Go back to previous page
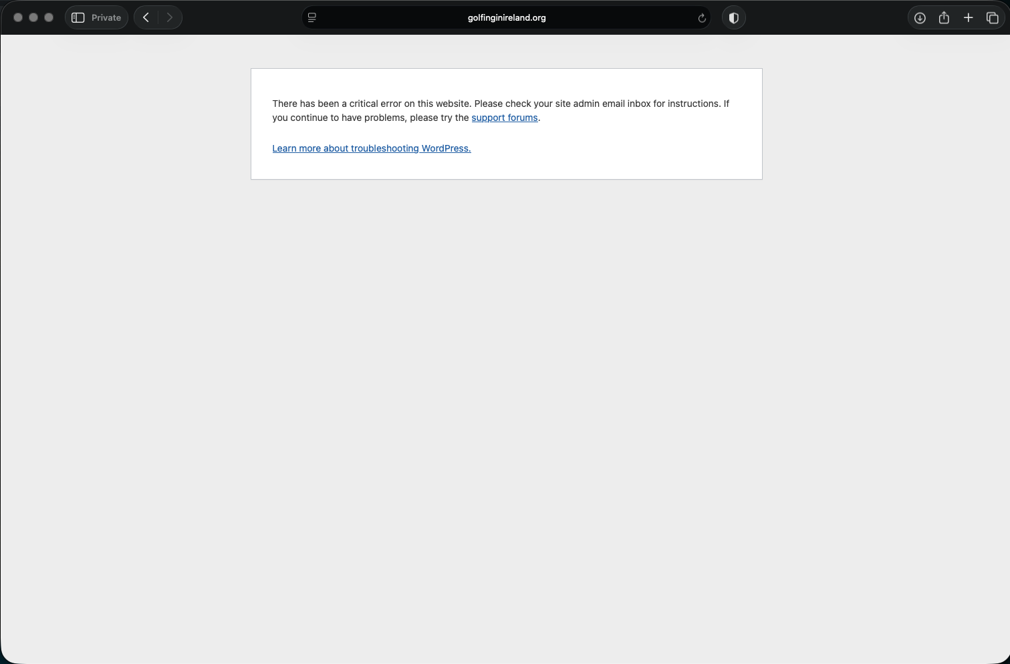The width and height of the screenshot is (1010, 664). click(146, 18)
